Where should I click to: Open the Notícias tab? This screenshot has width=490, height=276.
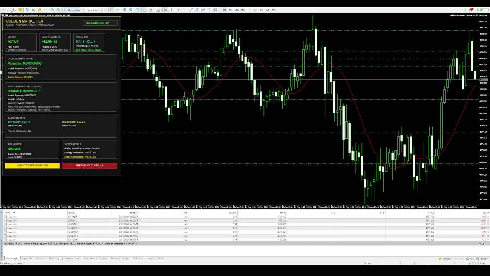[54, 258]
